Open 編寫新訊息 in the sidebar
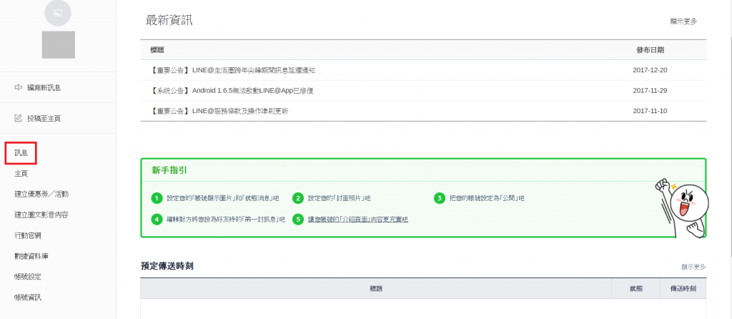Viewport: 732px width, 319px height. pos(44,87)
